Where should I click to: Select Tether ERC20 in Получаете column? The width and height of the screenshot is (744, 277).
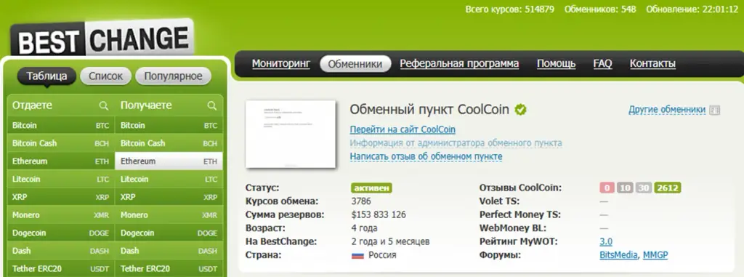click(169, 268)
